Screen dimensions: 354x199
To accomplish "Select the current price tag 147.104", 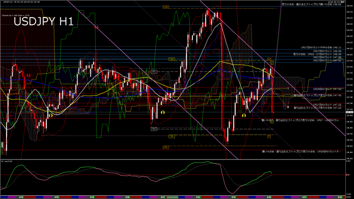I will click(349, 112).
